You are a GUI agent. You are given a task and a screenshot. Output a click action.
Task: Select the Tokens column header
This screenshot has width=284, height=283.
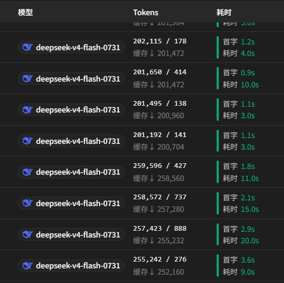146,13
